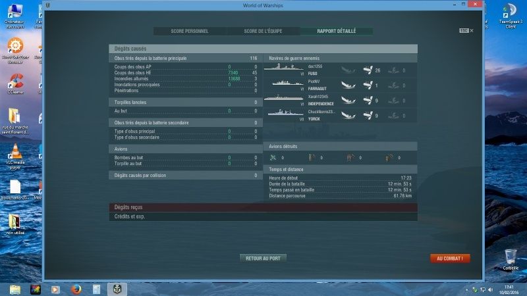Image resolution: width=527 pixels, height=296 pixels.
Task: Click 'Coups des obus HE' row
Action: tap(186, 73)
